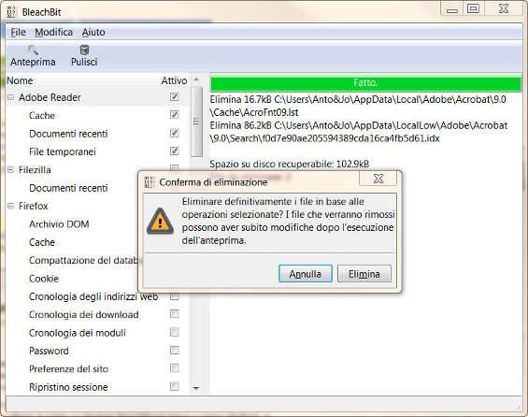This screenshot has width=528, height=417.
Task: Click the scroll up arrow above the list
Action: 196,79
